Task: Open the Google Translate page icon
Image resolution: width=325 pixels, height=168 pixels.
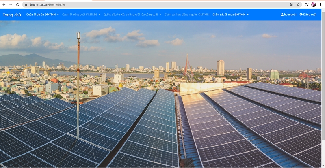Action: [291, 4]
